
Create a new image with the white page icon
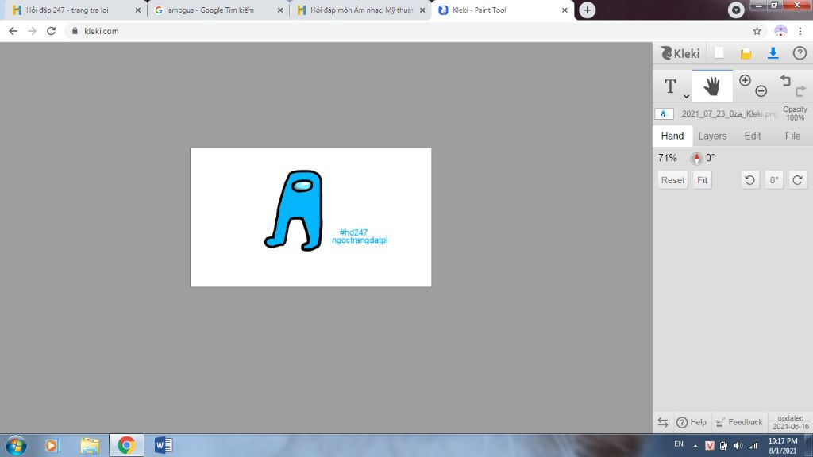[x=719, y=53]
